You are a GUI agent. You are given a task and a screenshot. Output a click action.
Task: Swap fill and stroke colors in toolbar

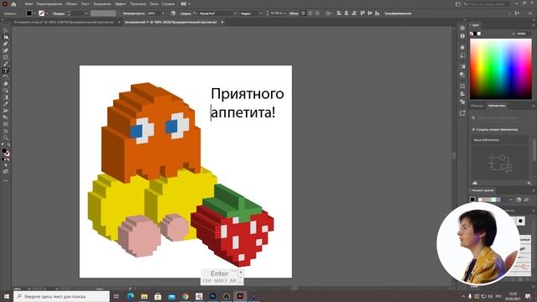(8, 144)
